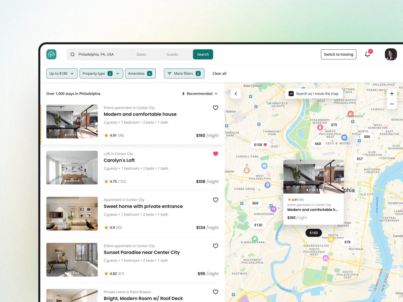
Task: Open More filters panel
Action: [184, 73]
